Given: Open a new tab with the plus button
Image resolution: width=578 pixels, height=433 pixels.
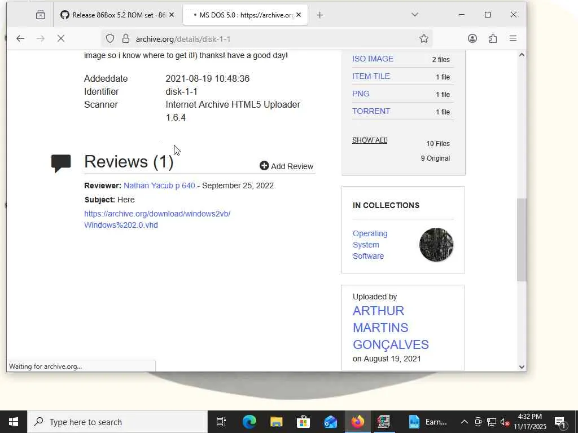Looking at the screenshot, I should pyautogui.click(x=319, y=15).
